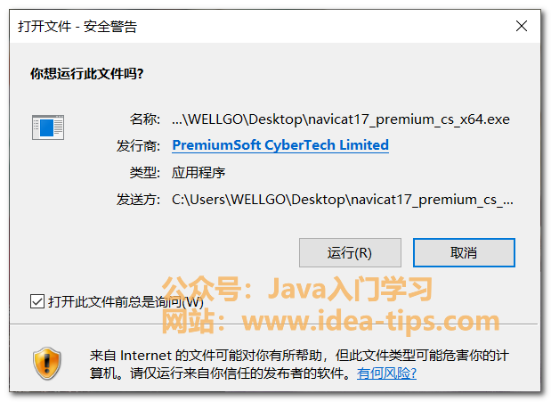Click the 发行商 label
The image size is (551, 402).
coord(138,145)
